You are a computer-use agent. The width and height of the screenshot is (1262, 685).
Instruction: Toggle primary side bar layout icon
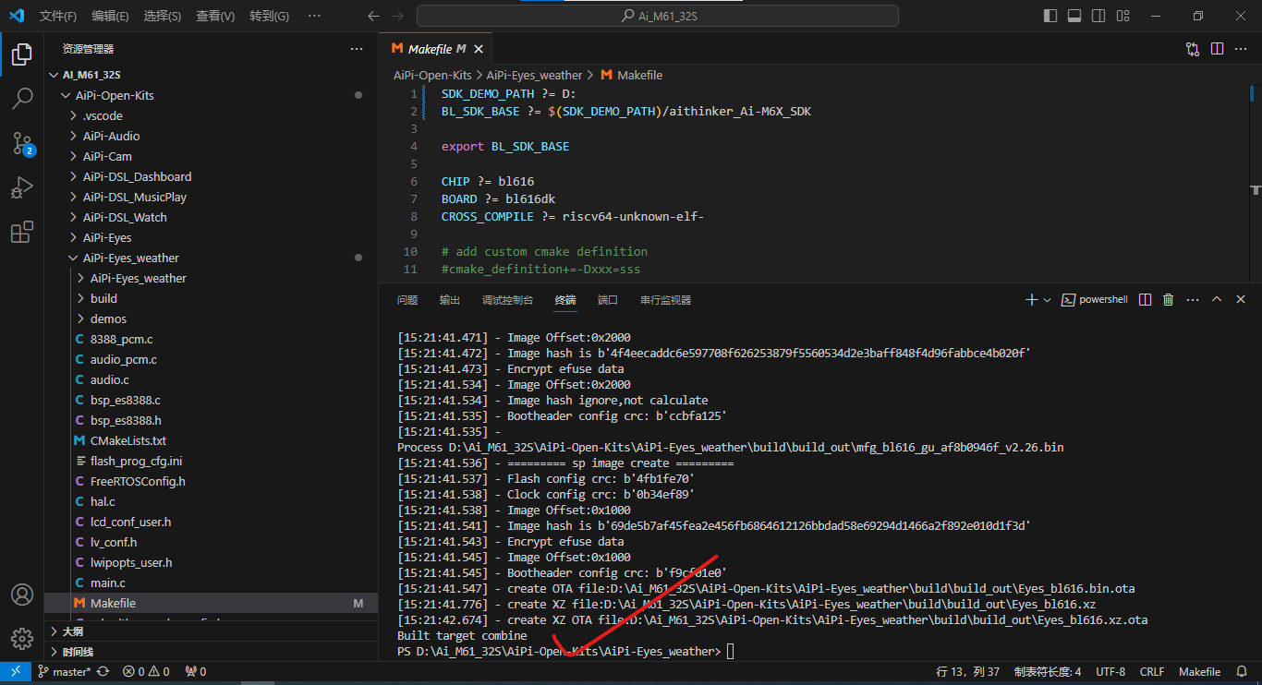click(x=1050, y=16)
